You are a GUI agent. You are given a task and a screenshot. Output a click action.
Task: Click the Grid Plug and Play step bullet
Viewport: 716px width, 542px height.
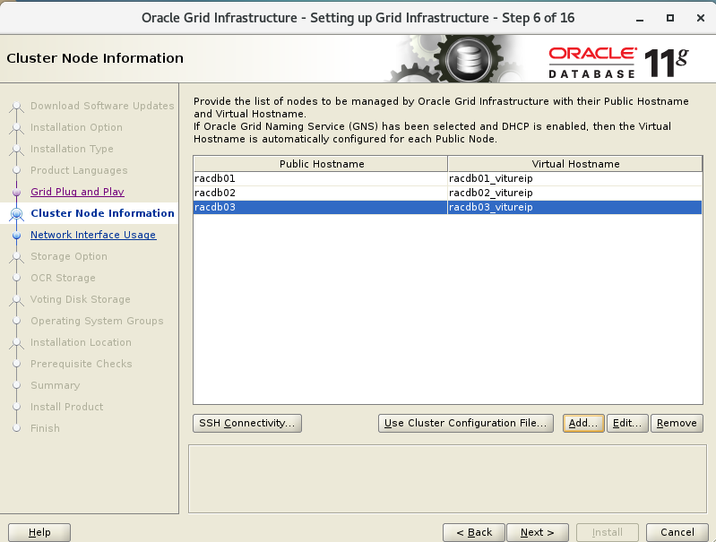(17, 193)
